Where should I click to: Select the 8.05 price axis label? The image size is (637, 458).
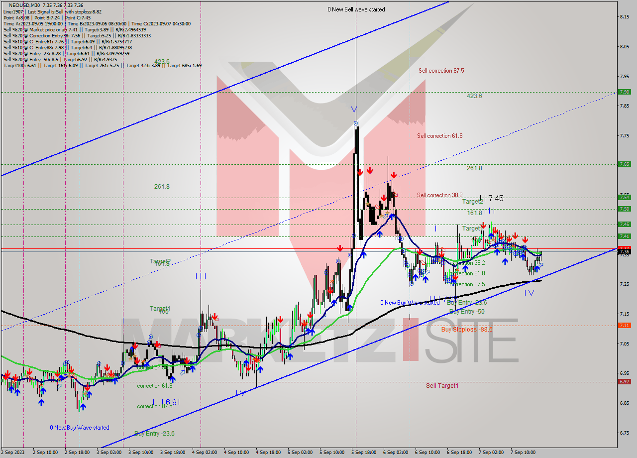pos(625,47)
